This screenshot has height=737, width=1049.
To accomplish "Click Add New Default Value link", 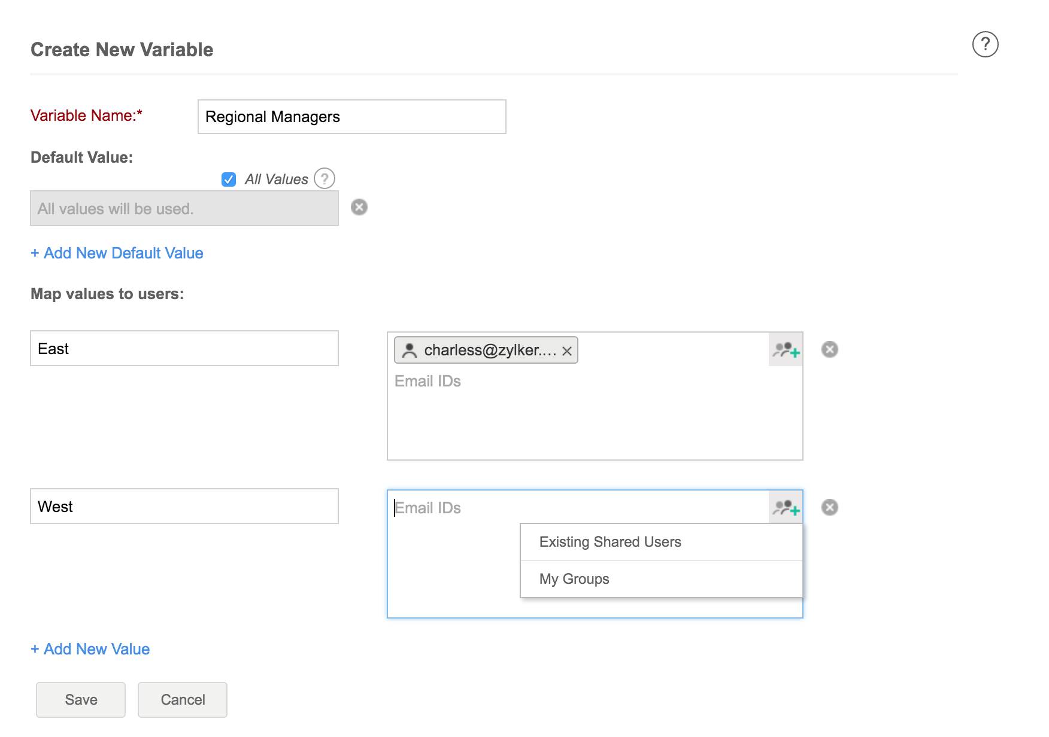I will click(x=117, y=253).
